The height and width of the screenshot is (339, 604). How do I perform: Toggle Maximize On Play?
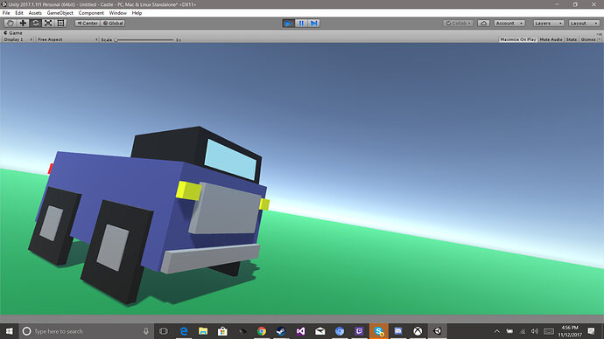[x=517, y=39]
